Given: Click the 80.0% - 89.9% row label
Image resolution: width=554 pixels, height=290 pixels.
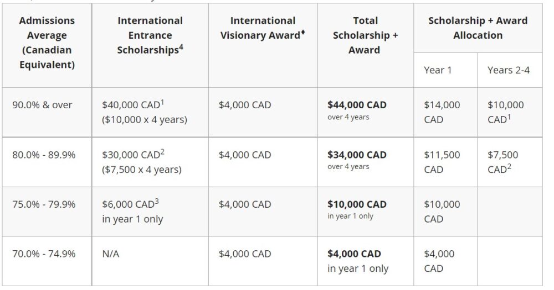Looking at the screenshot, I should [44, 155].
